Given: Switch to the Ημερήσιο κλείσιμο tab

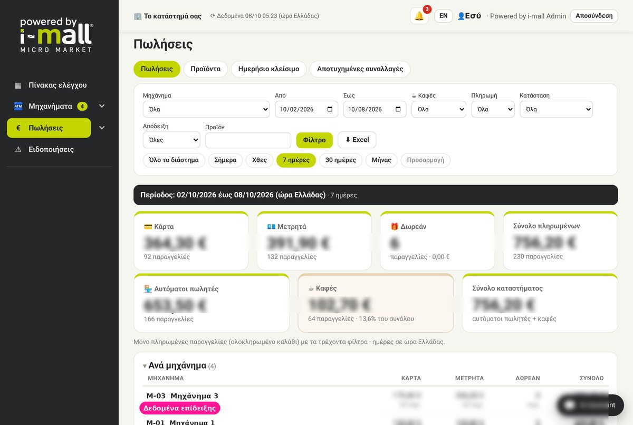Looking at the screenshot, I should [x=268, y=69].
